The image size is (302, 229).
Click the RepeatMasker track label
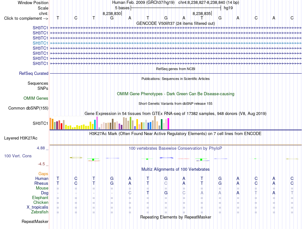point(35,221)
